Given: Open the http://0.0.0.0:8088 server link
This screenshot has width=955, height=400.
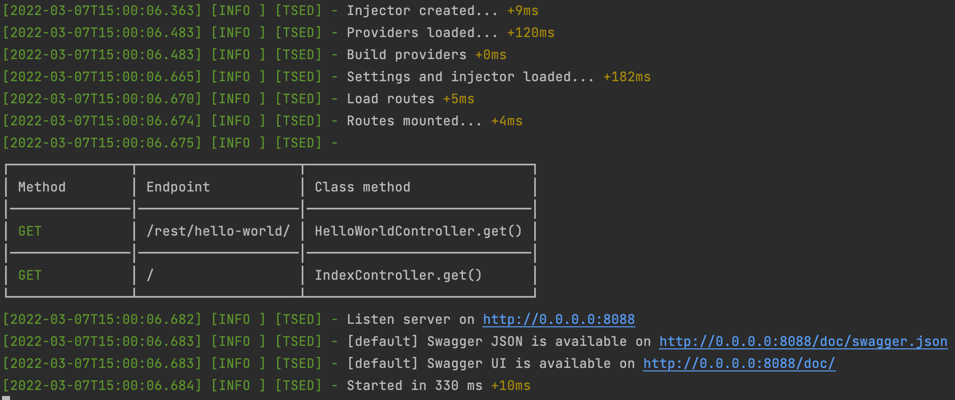Looking at the screenshot, I should (x=559, y=319).
